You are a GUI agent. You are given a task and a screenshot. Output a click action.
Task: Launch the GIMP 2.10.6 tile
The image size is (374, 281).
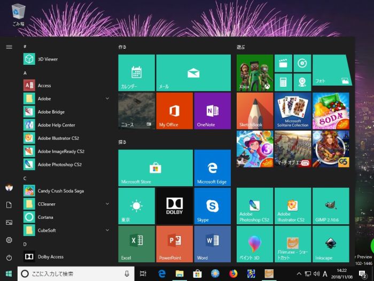click(x=330, y=206)
